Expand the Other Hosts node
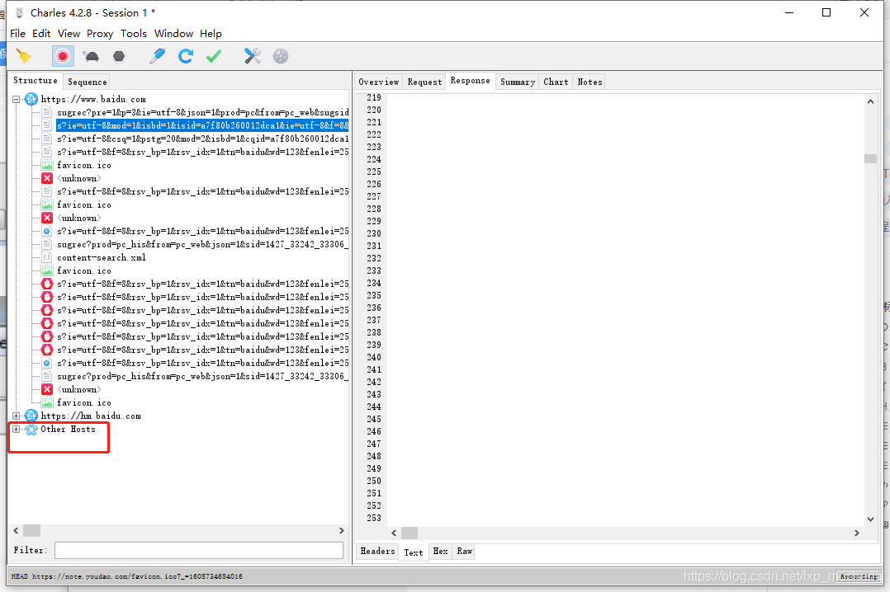Viewport: 890px width, 592px height. pos(16,430)
